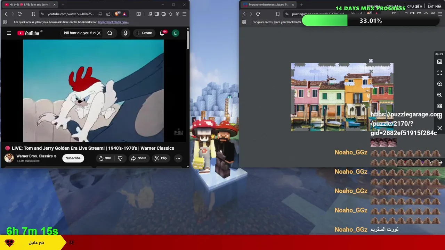Click the youtube.com address bar
The image size is (445, 250).
[71, 14]
